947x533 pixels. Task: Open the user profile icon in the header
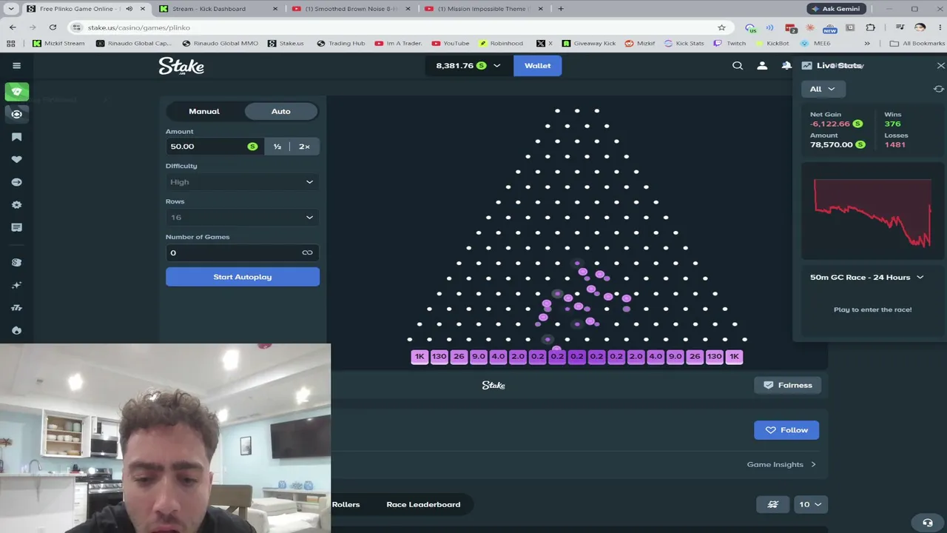(762, 66)
